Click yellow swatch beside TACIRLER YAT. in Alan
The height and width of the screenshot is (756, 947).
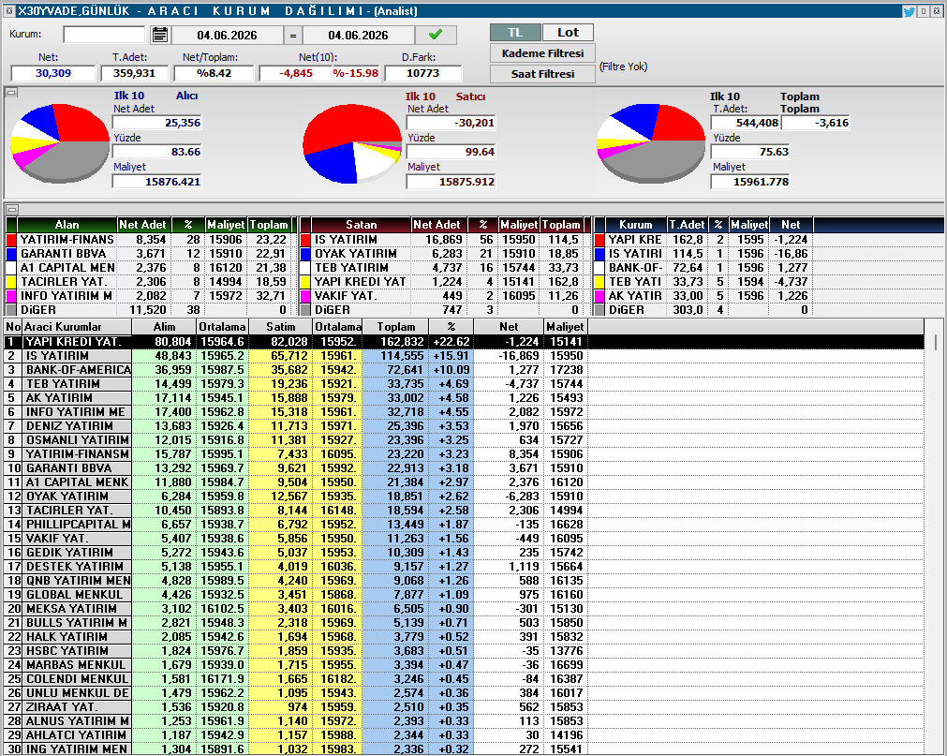[11, 282]
